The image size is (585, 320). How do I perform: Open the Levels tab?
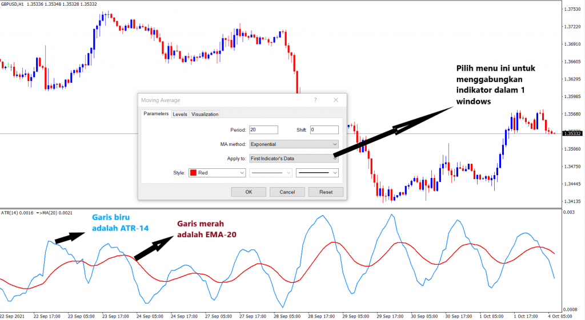pyautogui.click(x=180, y=114)
